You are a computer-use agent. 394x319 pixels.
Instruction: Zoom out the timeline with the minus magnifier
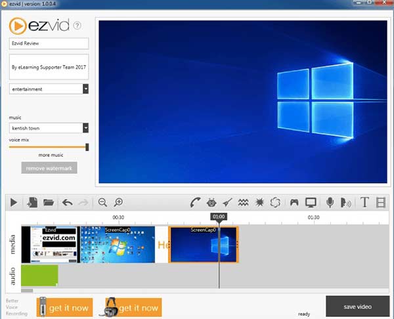(x=102, y=203)
